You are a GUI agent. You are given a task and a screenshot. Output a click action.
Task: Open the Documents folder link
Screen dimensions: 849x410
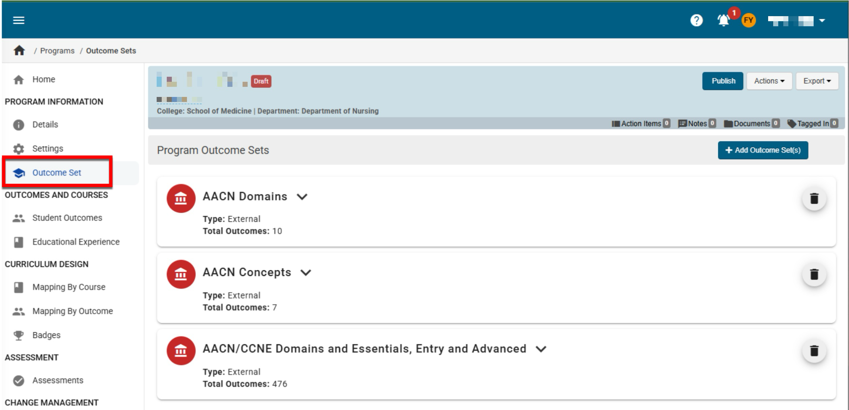tap(751, 124)
